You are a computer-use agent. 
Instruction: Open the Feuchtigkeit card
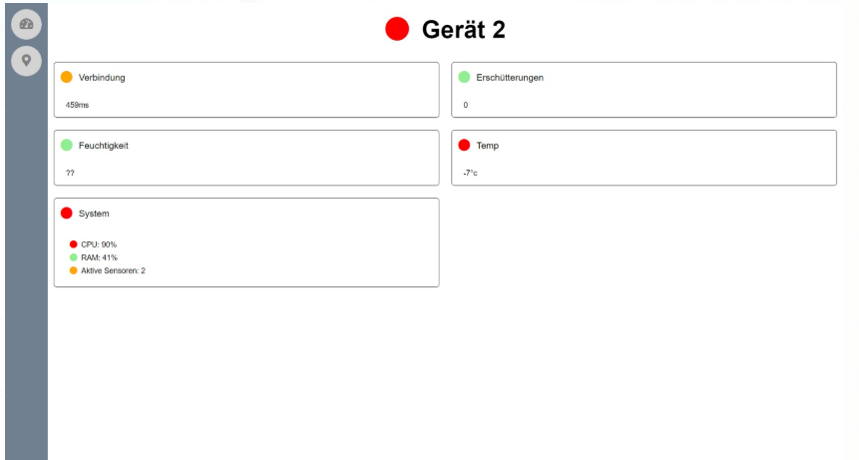tap(246, 158)
